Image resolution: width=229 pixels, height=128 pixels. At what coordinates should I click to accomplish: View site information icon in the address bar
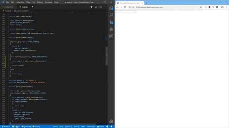[130, 7]
